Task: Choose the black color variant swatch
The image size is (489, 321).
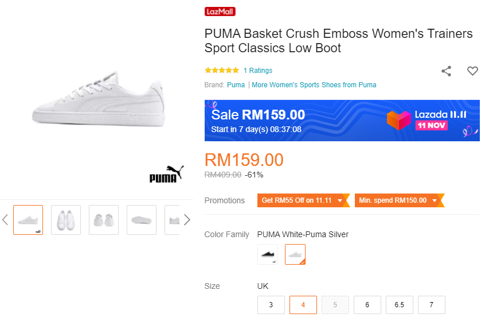Action: (x=268, y=254)
